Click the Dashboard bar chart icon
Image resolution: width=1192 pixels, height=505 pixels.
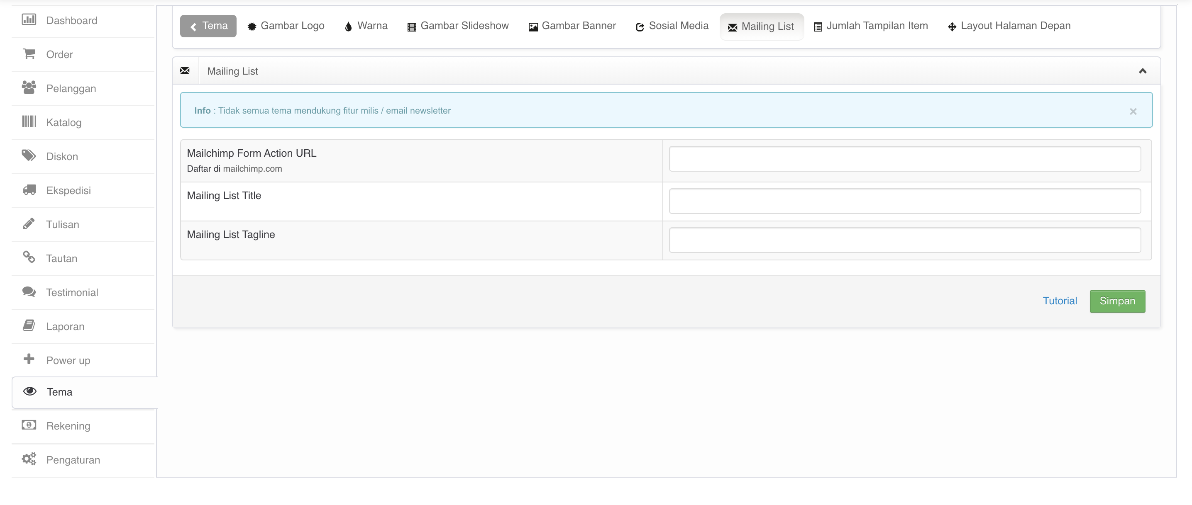(29, 19)
